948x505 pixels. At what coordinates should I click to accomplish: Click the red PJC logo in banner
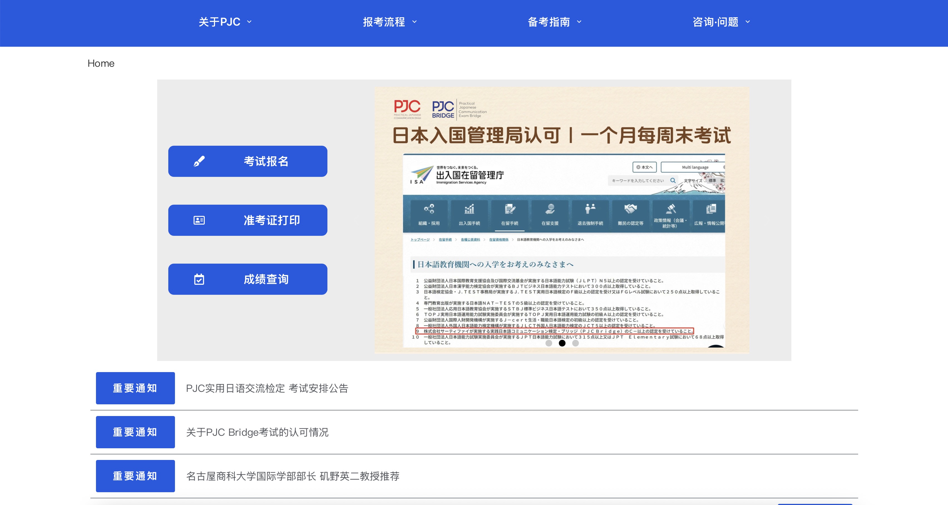pos(407,109)
